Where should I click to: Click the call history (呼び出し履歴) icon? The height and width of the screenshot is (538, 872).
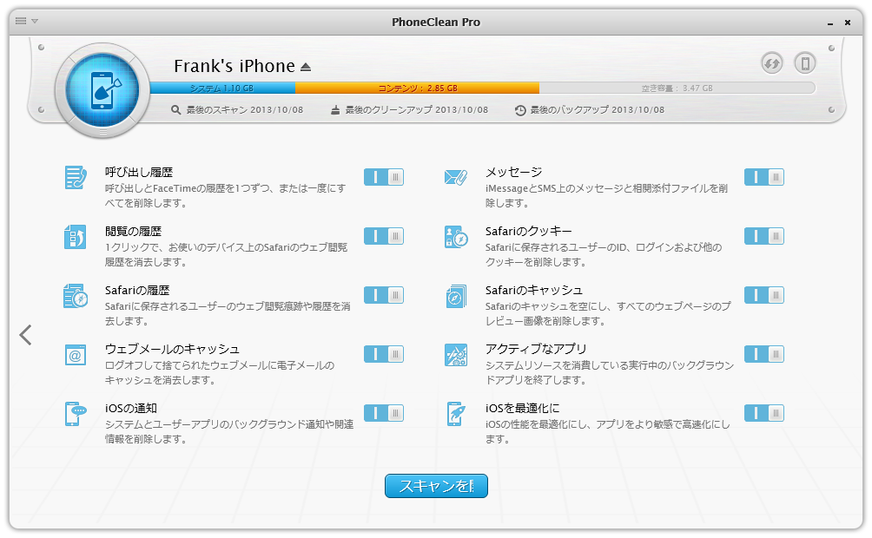(x=75, y=177)
